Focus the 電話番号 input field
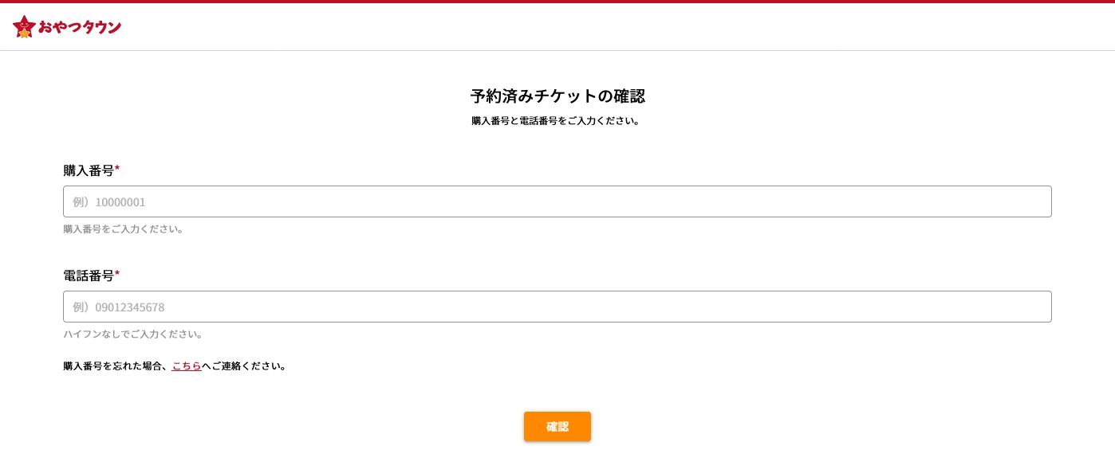This screenshot has height=473, width=1115. point(557,307)
